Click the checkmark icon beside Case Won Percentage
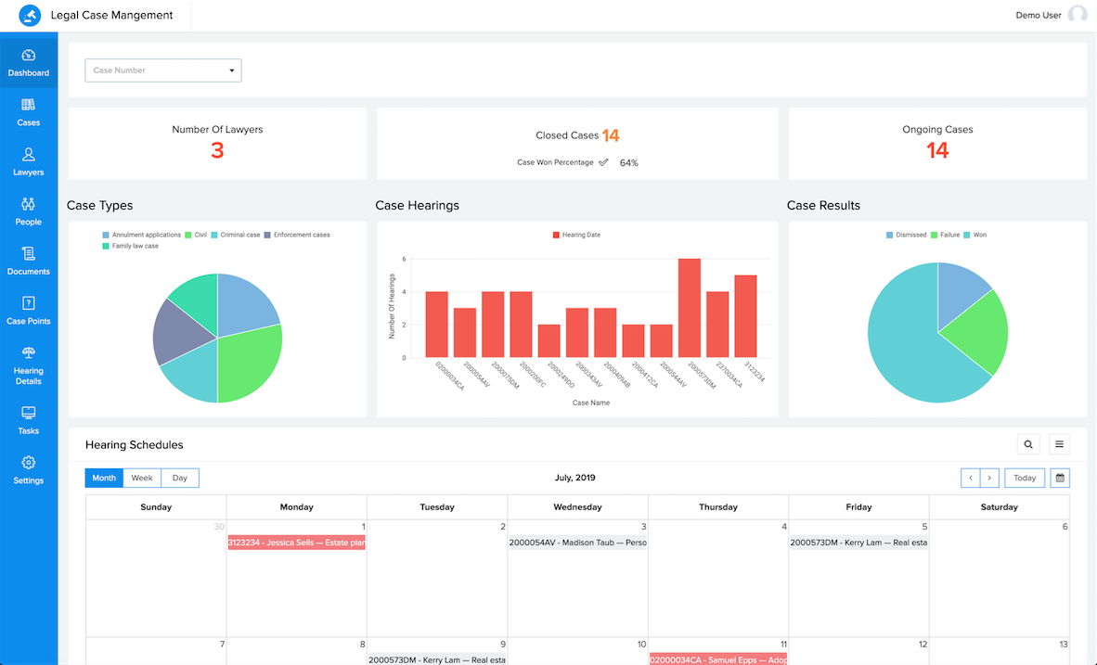 point(604,162)
